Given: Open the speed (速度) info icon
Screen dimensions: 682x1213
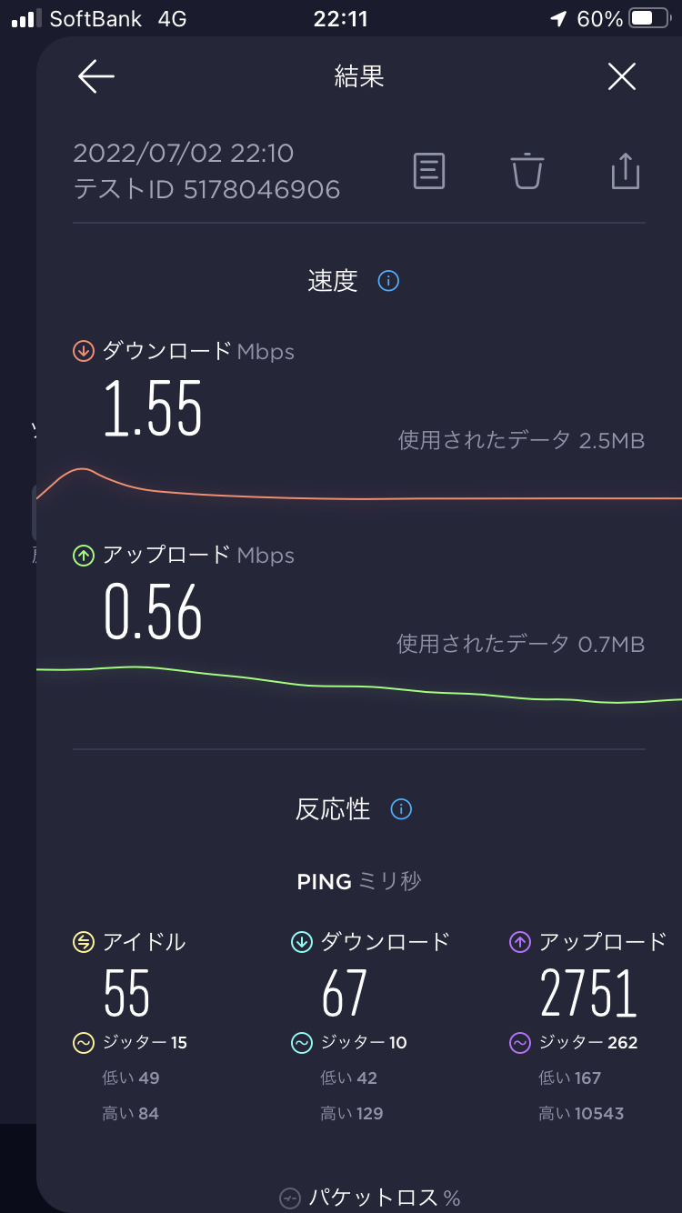Looking at the screenshot, I should (388, 281).
